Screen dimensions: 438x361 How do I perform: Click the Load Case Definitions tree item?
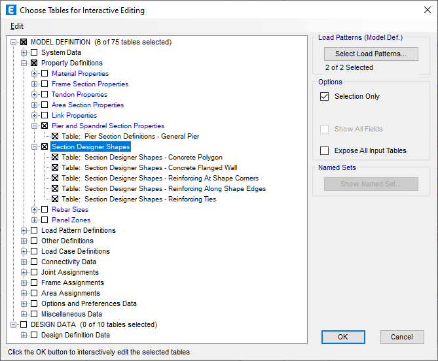click(75, 252)
